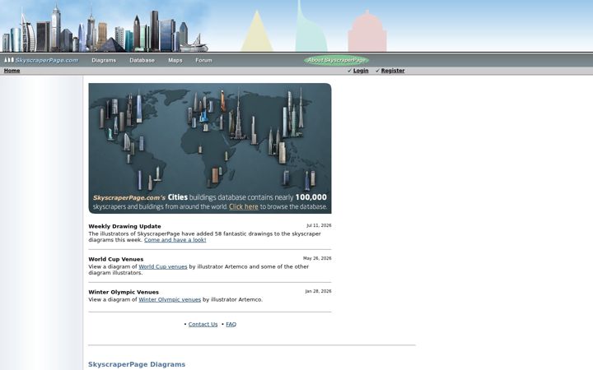Click the world map skyscraper banner image
Viewport: 593px width, 370px height.
[210, 148]
